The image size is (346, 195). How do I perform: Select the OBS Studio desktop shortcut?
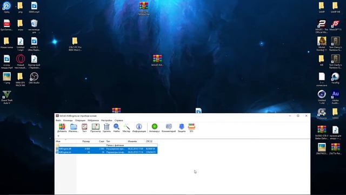[34, 78]
